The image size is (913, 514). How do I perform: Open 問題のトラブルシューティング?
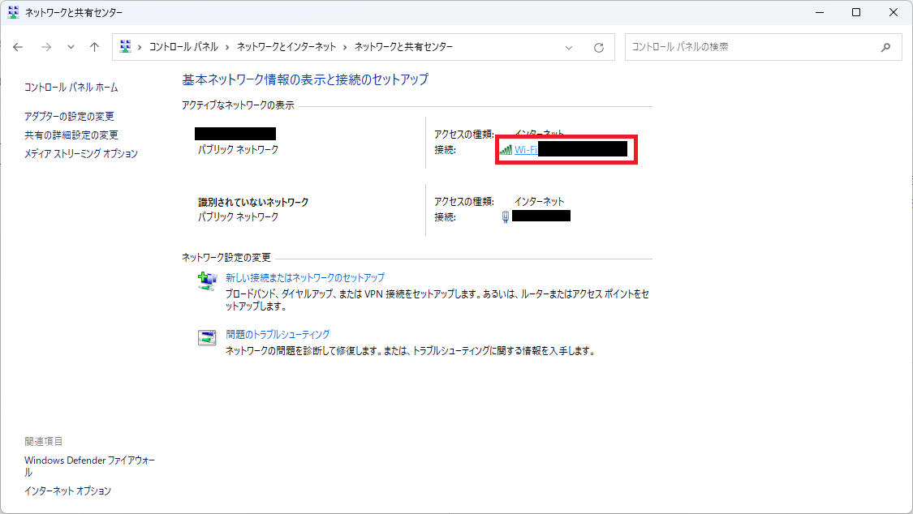point(278,334)
